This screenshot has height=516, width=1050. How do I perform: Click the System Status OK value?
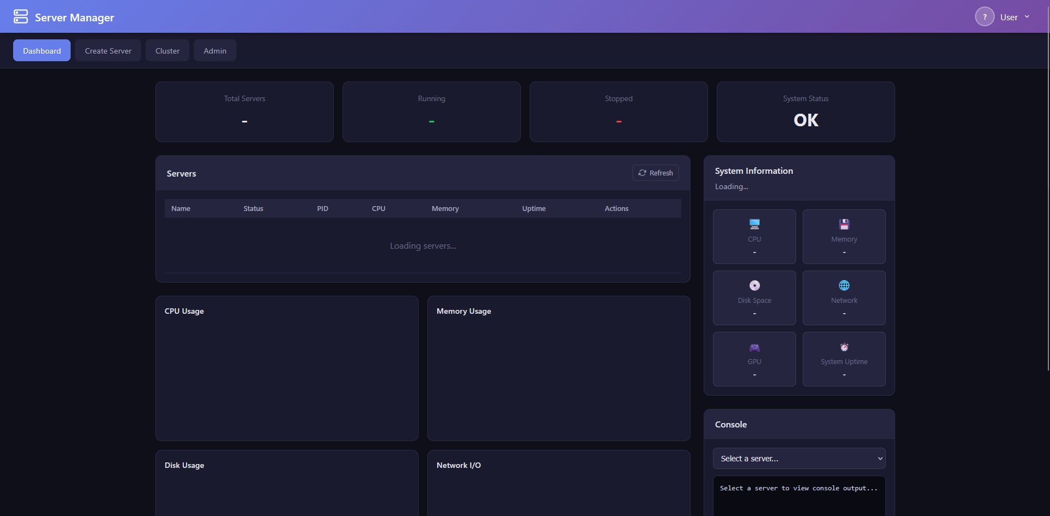click(806, 120)
